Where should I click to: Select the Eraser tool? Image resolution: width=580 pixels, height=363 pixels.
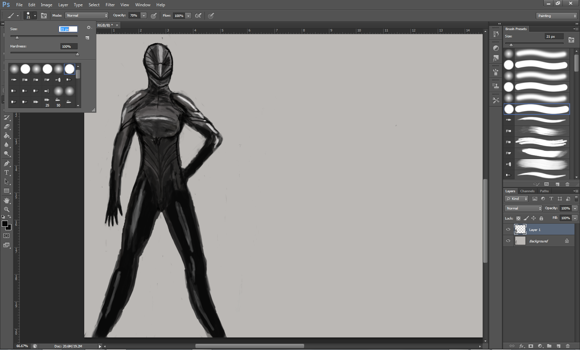[x=7, y=126]
